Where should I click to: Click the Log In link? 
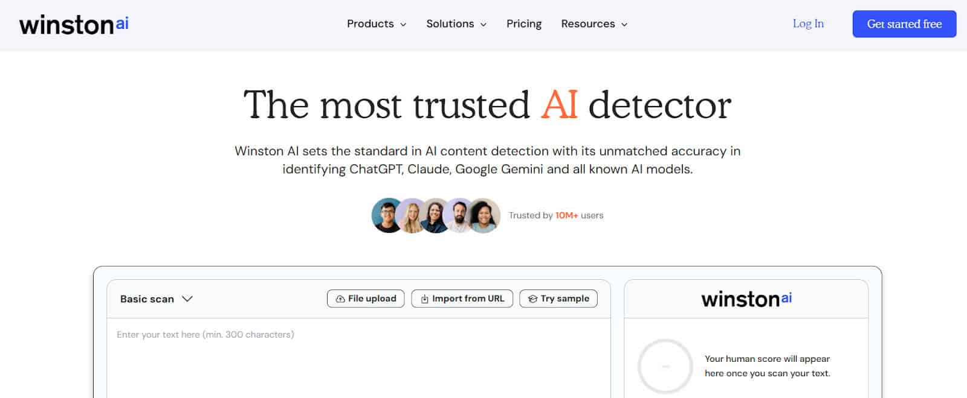[x=808, y=24]
